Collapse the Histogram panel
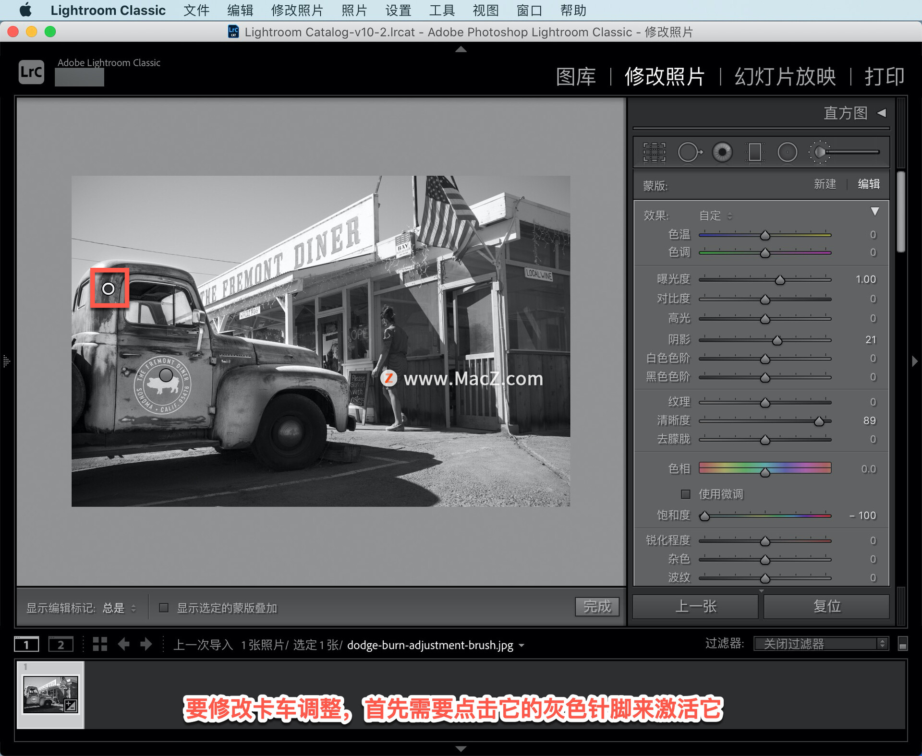Screen dimensions: 922x756 (882, 113)
